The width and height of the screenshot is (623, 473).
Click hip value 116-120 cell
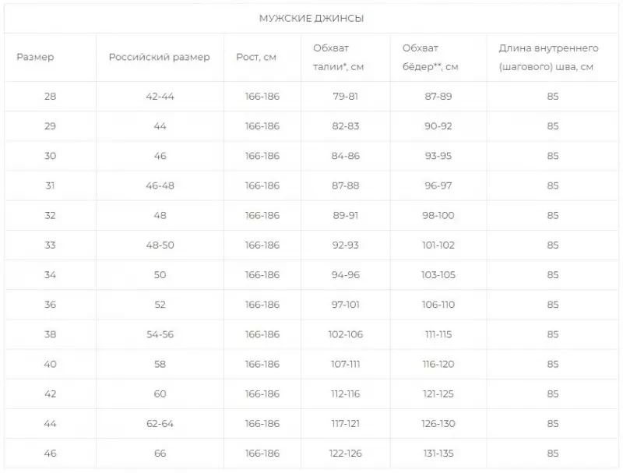tap(438, 364)
